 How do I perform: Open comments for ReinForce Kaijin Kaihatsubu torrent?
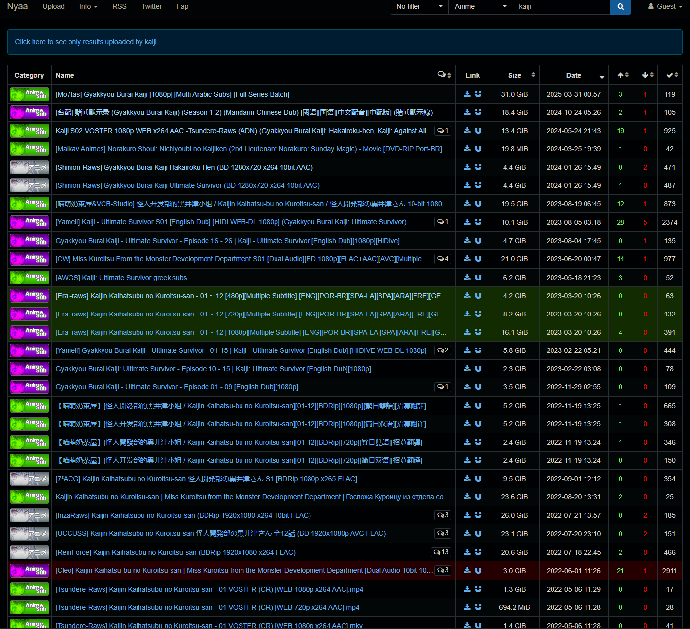[441, 552]
